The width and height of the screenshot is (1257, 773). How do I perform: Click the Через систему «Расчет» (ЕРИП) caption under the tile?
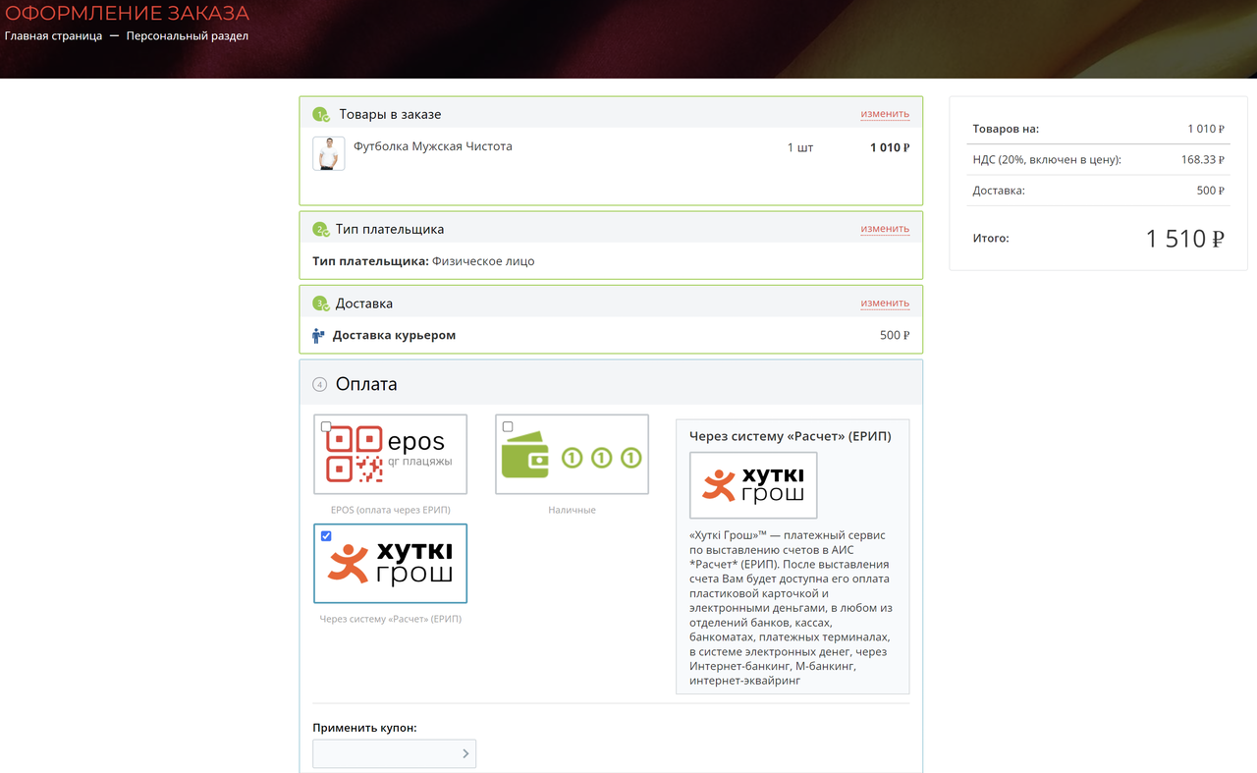pos(391,619)
